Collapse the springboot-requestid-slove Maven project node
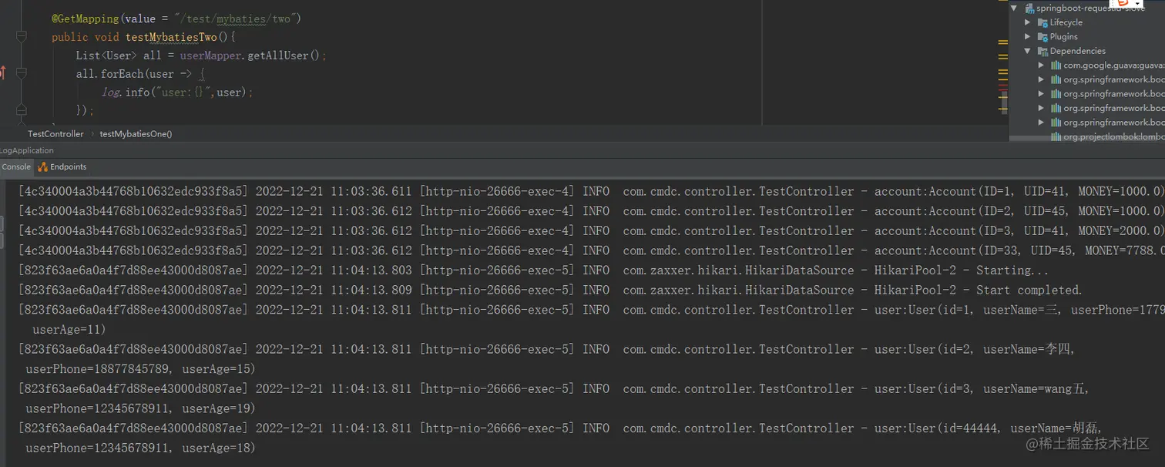This screenshot has height=467, width=1165. [x=1014, y=8]
